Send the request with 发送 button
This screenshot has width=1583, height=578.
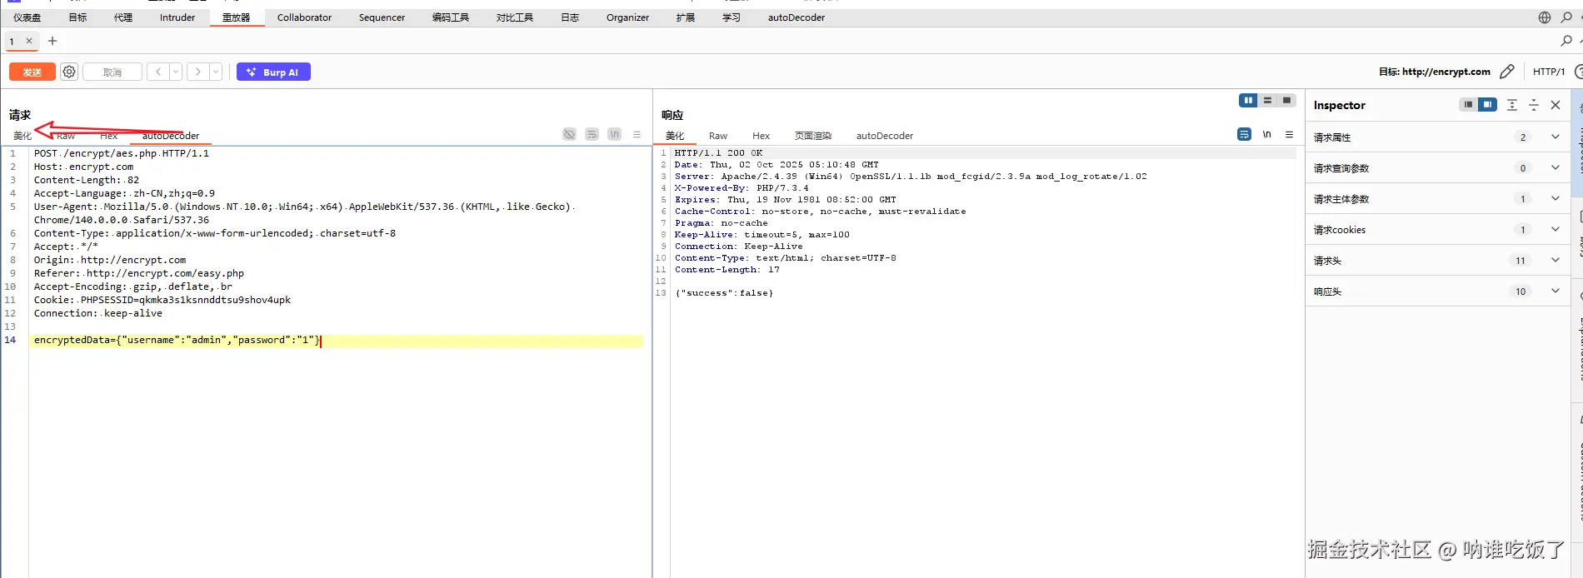[x=32, y=72]
